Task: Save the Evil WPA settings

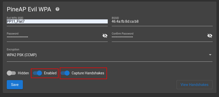Action: pos(15,85)
